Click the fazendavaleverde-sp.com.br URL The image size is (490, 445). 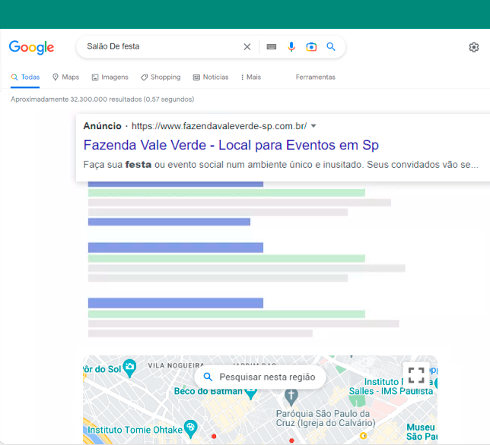[219, 126]
